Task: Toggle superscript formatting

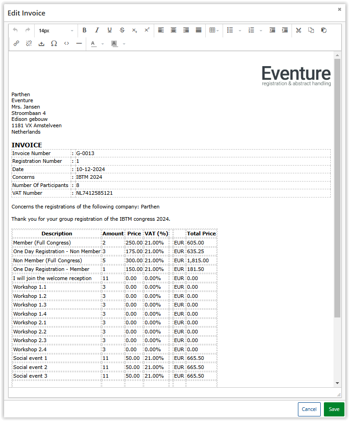Action: (x=147, y=30)
